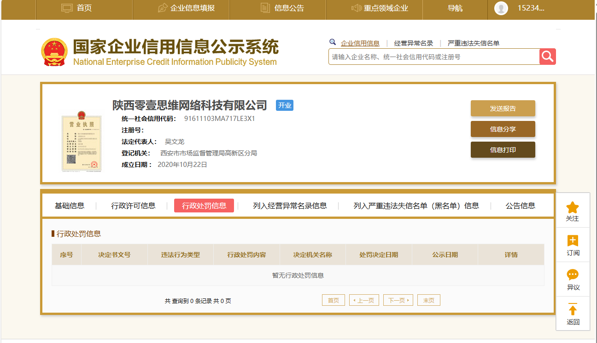
Task: Click the 下一页 next page button
Action: [398, 300]
